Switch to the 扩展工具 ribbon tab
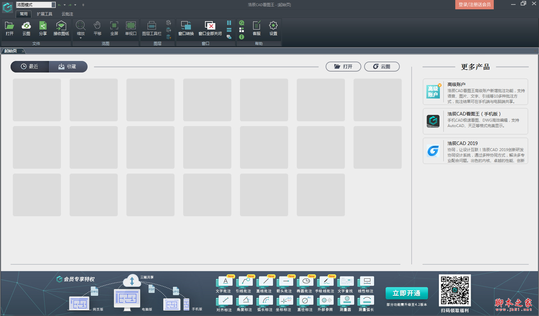539x316 pixels. click(44, 14)
